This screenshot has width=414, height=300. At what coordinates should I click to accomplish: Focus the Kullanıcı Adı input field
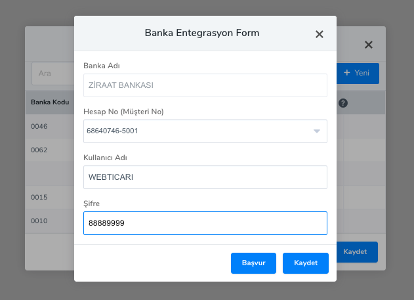205,177
